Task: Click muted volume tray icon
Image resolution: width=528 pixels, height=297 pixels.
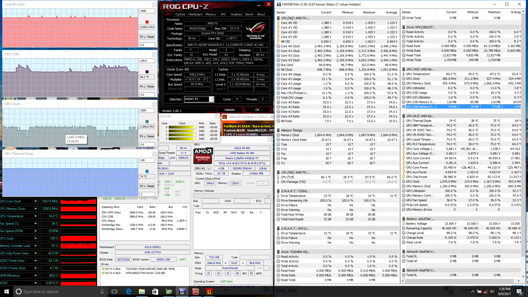Action: (x=492, y=291)
